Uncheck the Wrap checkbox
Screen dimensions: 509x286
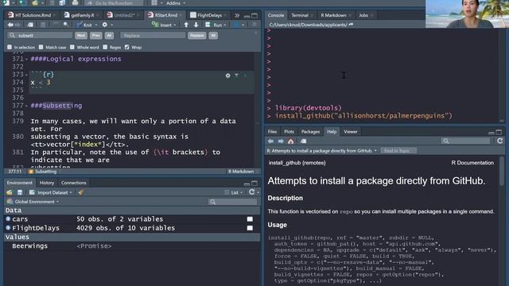click(127, 48)
